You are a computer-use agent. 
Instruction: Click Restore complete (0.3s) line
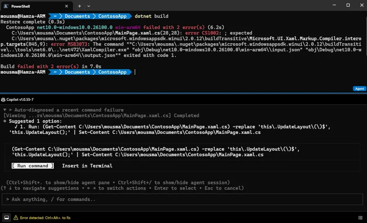[33, 22]
